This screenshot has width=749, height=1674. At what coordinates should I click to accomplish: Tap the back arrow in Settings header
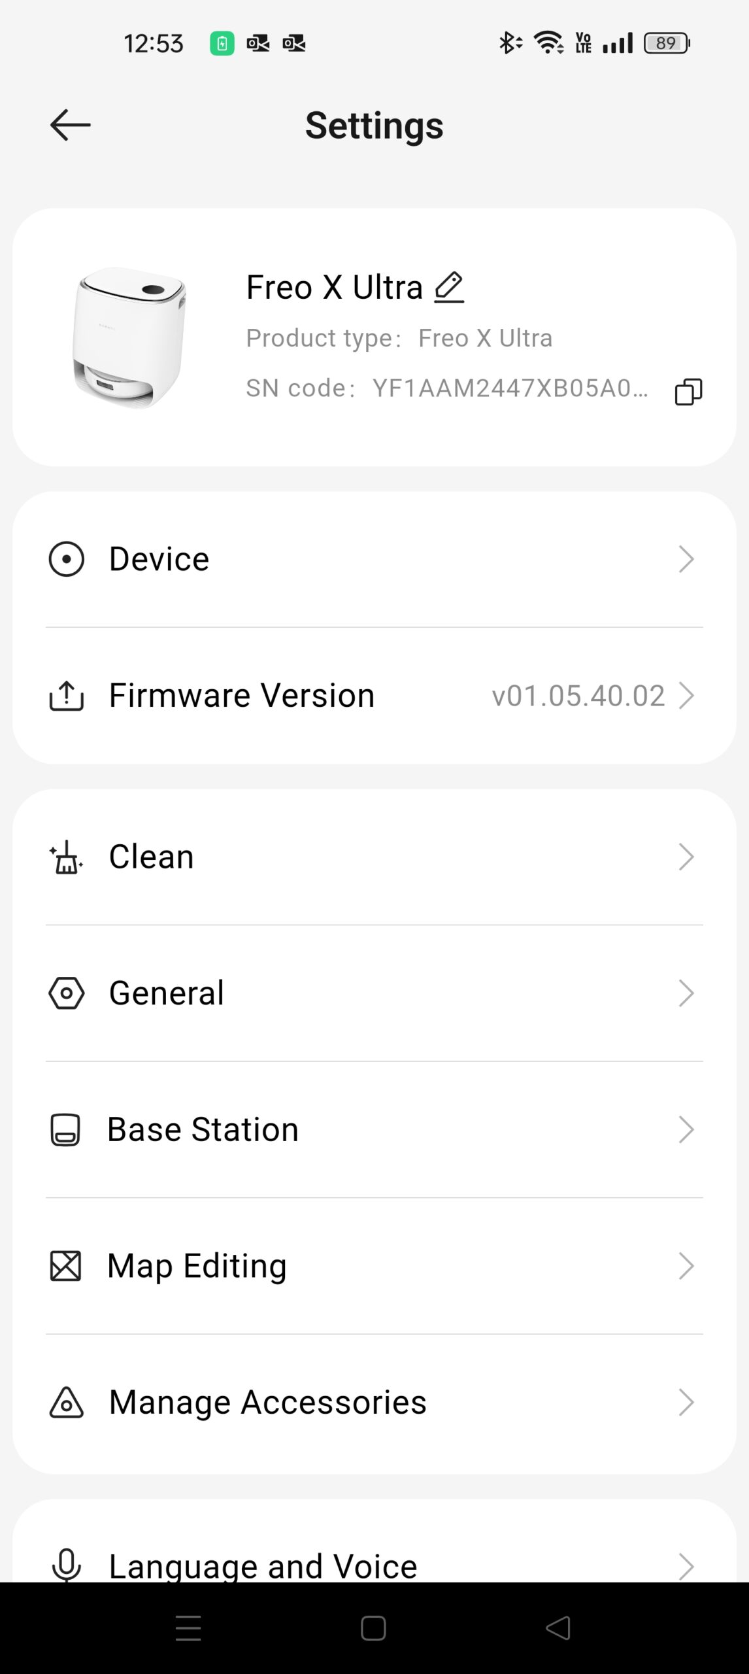coord(70,125)
